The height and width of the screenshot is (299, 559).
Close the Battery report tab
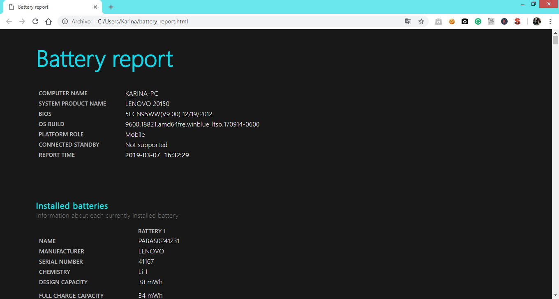[95, 7]
